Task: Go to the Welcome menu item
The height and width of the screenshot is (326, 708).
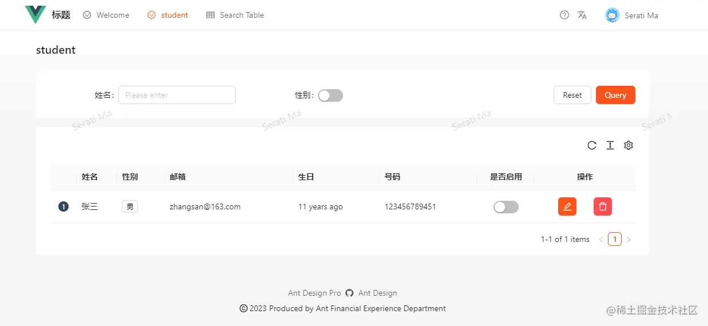Action: (106, 15)
